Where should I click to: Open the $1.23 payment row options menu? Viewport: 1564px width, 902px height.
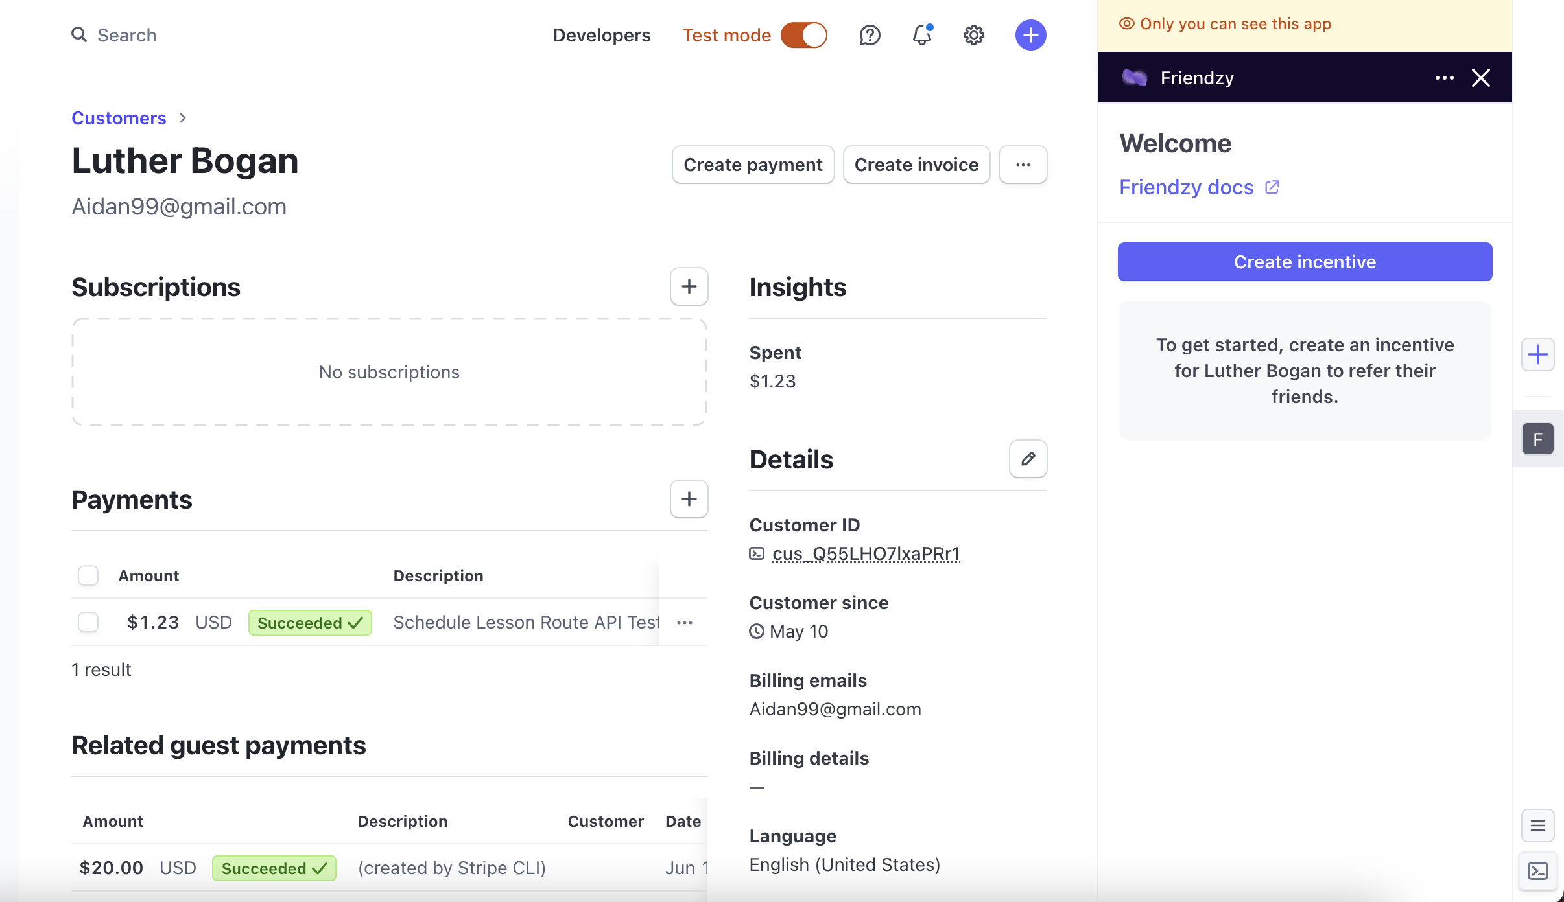(684, 623)
